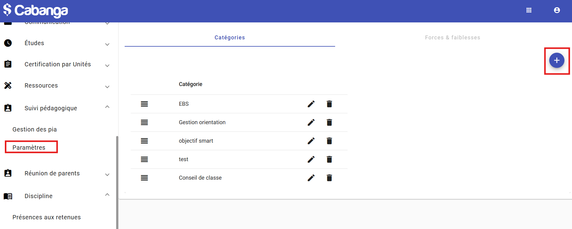
Task: Click the drag handle of EBS row
Action: (x=144, y=104)
